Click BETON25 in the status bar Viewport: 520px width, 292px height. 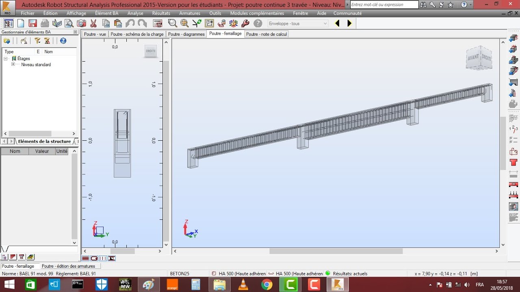[180, 274]
